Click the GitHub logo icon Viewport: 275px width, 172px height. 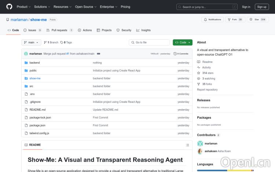tap(9, 7)
